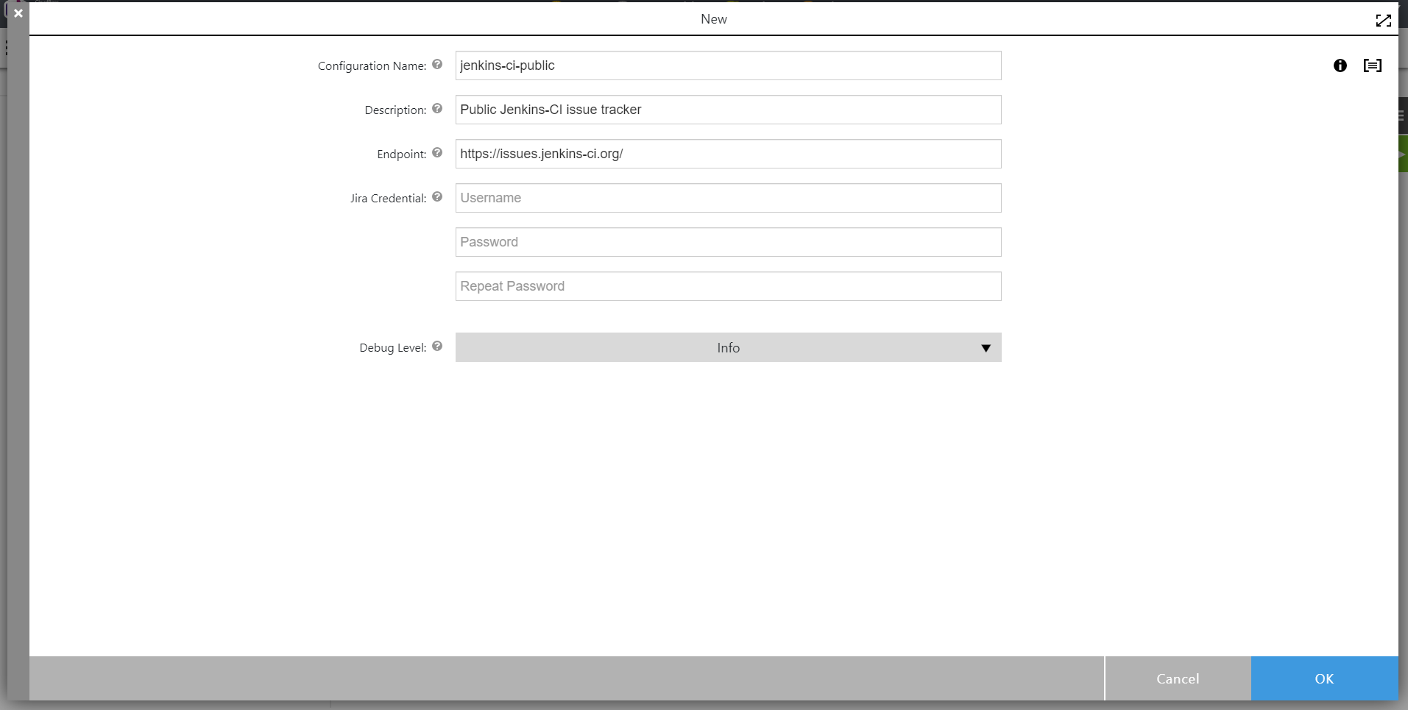The image size is (1408, 710).
Task: Click the help icon next to Debug Level
Action: (437, 347)
